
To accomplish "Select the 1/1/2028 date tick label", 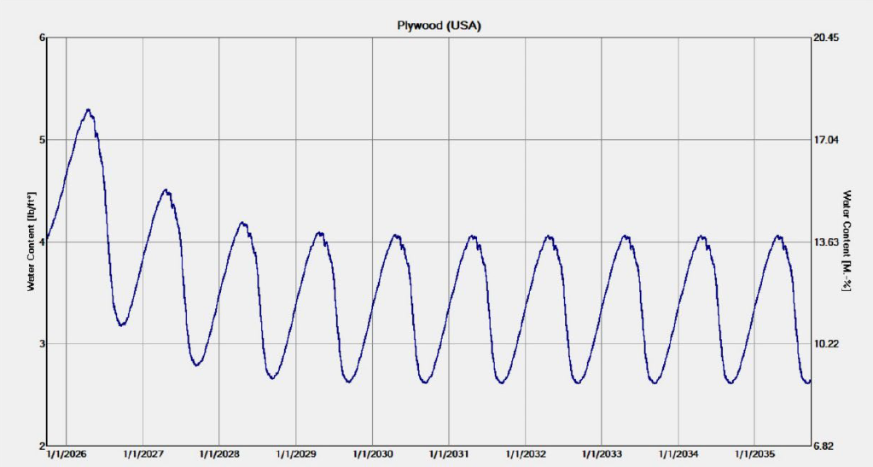I will click(219, 455).
